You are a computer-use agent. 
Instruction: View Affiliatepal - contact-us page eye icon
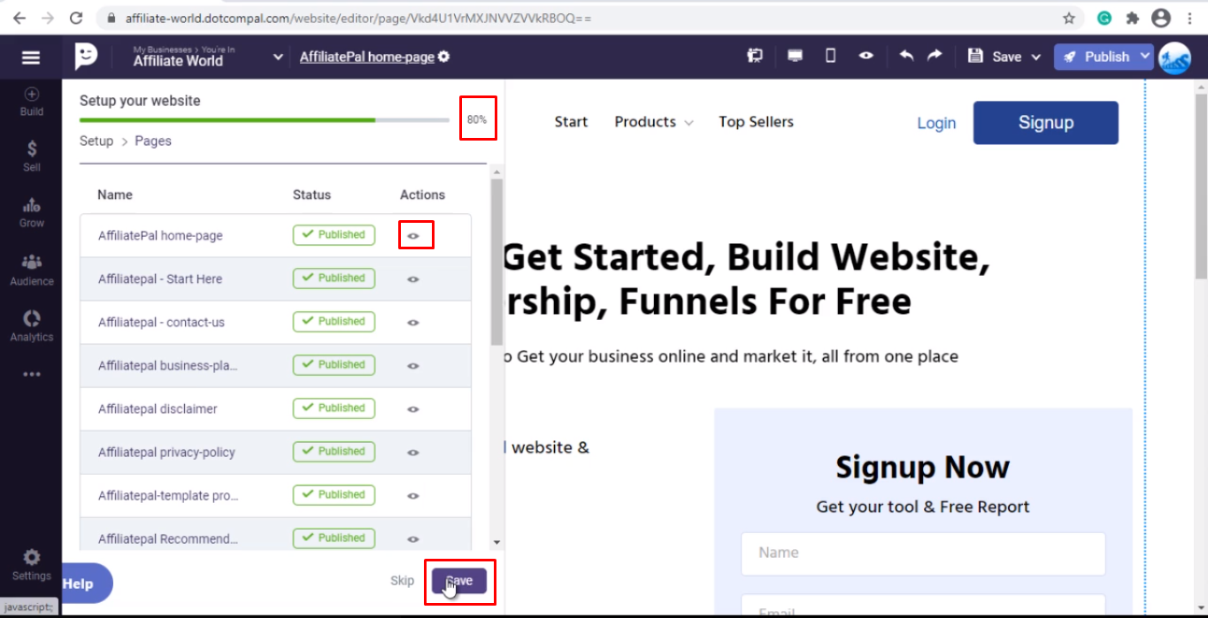point(412,323)
